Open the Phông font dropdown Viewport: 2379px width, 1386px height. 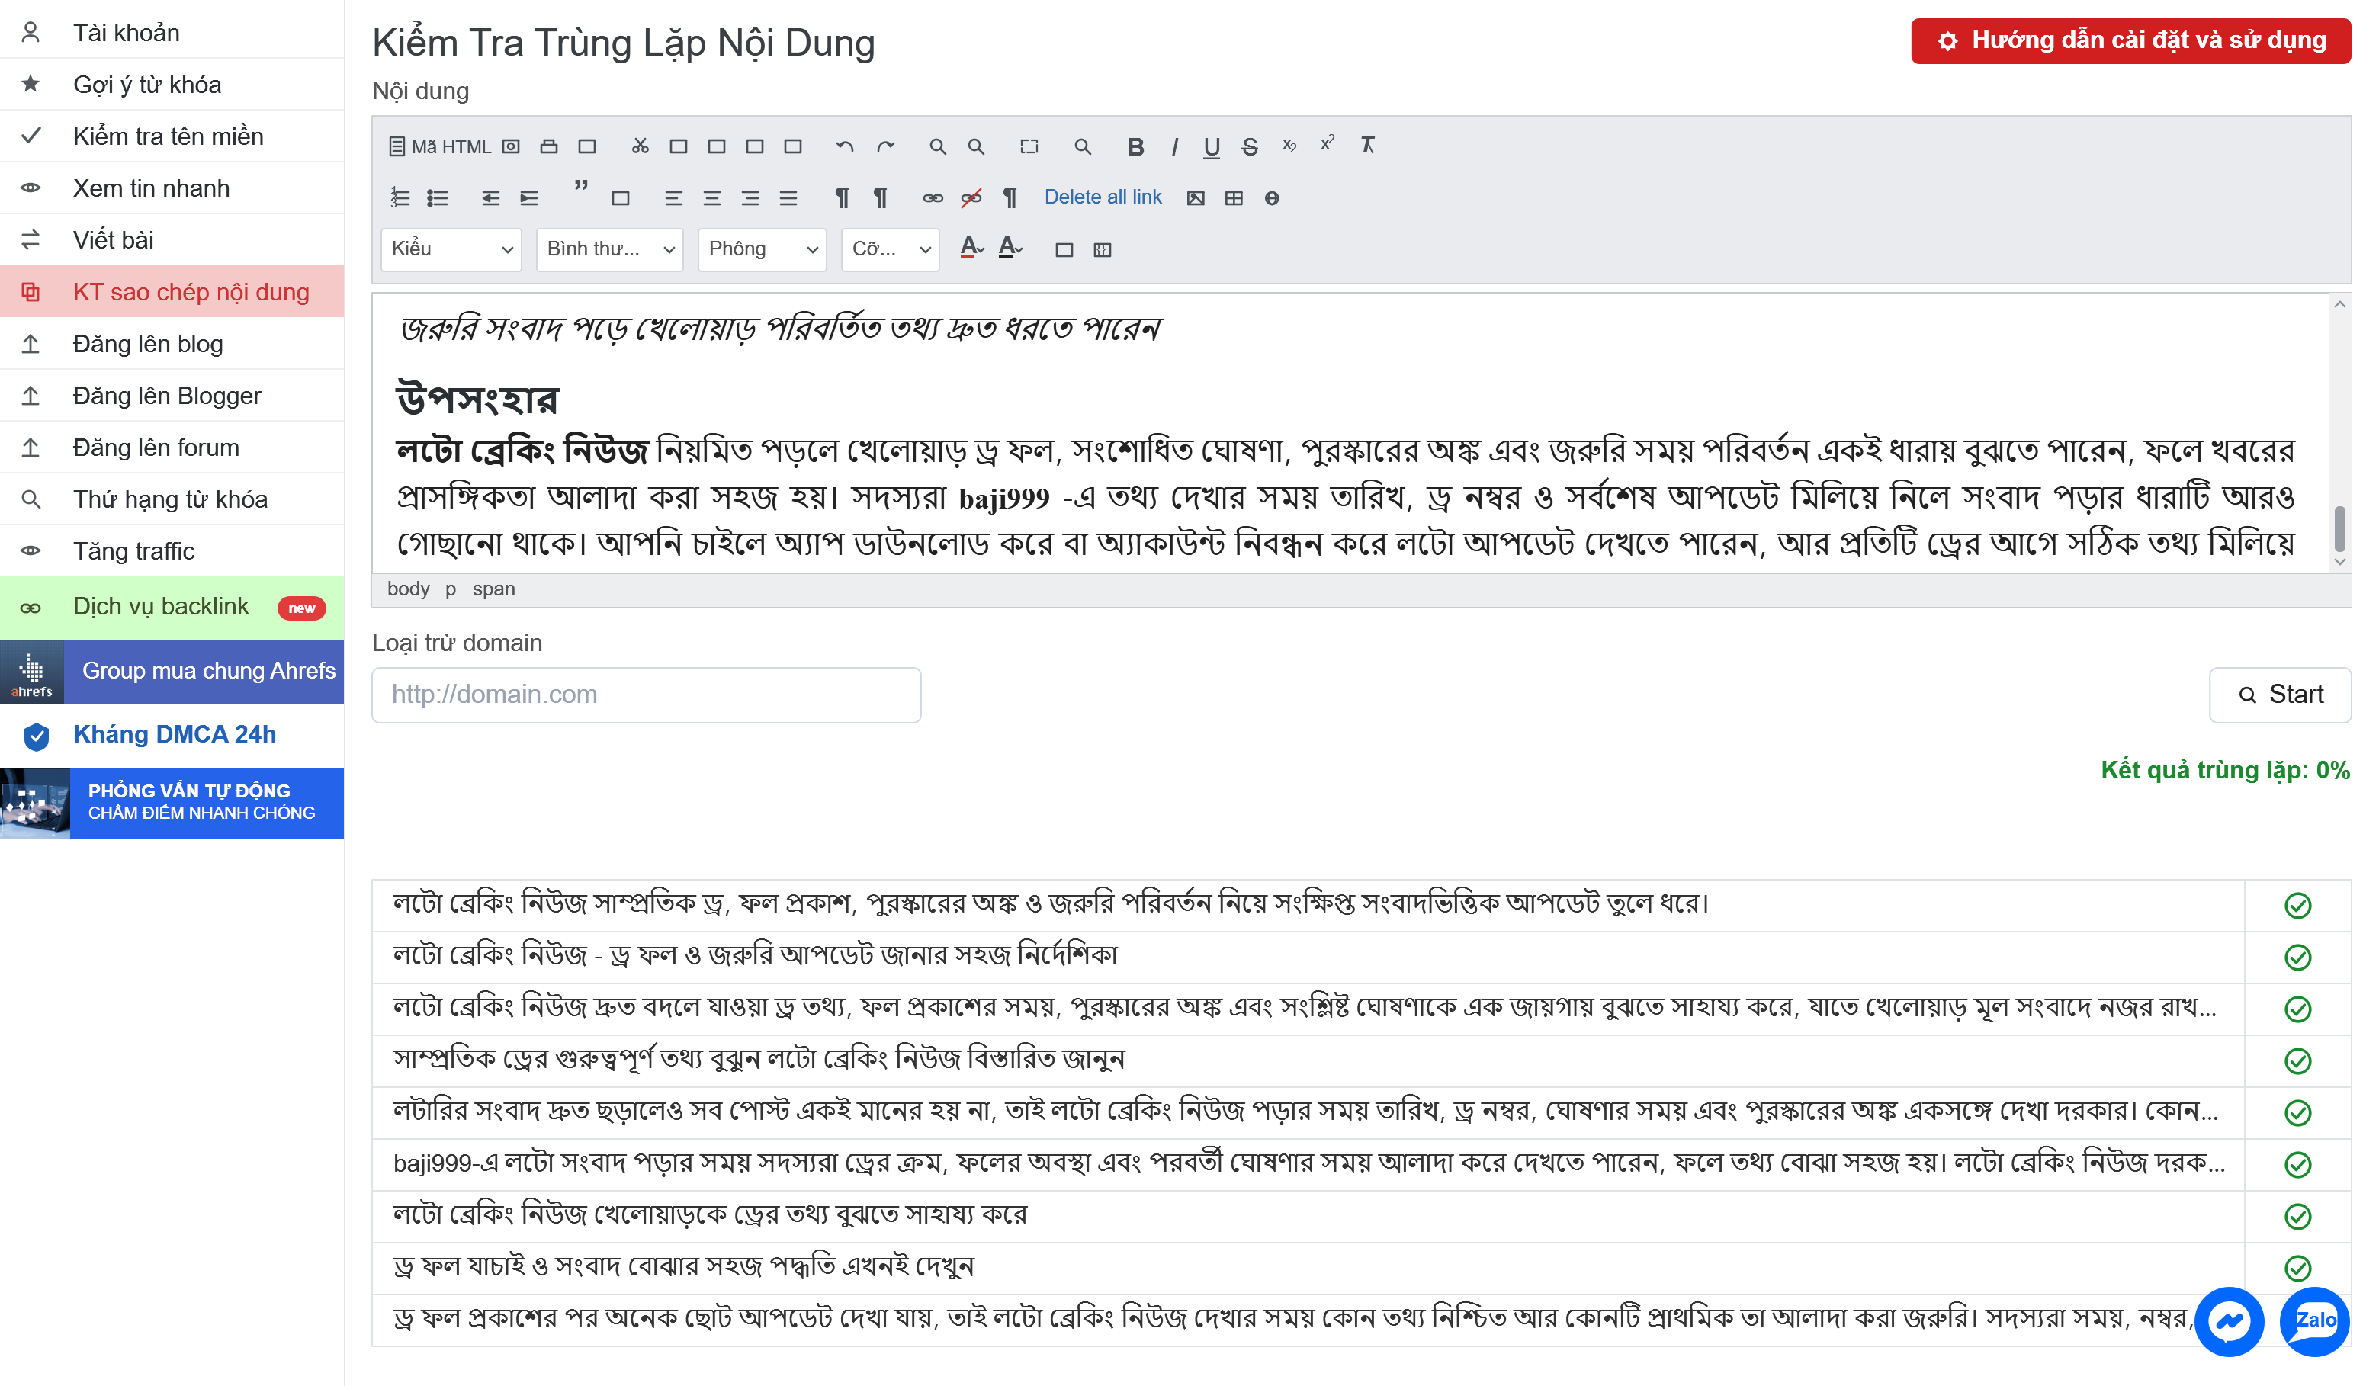(x=762, y=249)
